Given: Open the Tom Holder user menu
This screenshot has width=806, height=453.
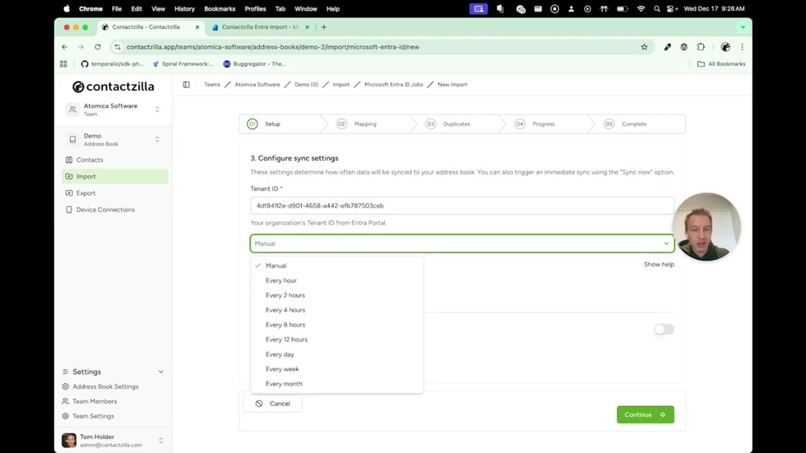Looking at the screenshot, I should point(113,440).
